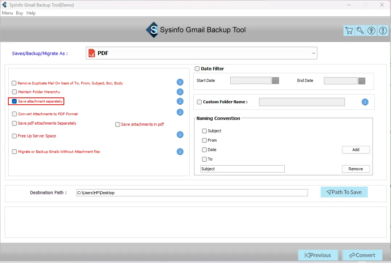Click the Path To Save button
This screenshot has height=263, width=391.
point(344,192)
